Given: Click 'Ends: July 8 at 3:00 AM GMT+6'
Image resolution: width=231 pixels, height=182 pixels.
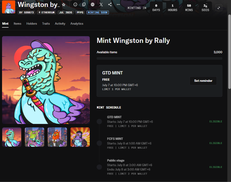Looking at the screenshot, I should tap(129, 169).
